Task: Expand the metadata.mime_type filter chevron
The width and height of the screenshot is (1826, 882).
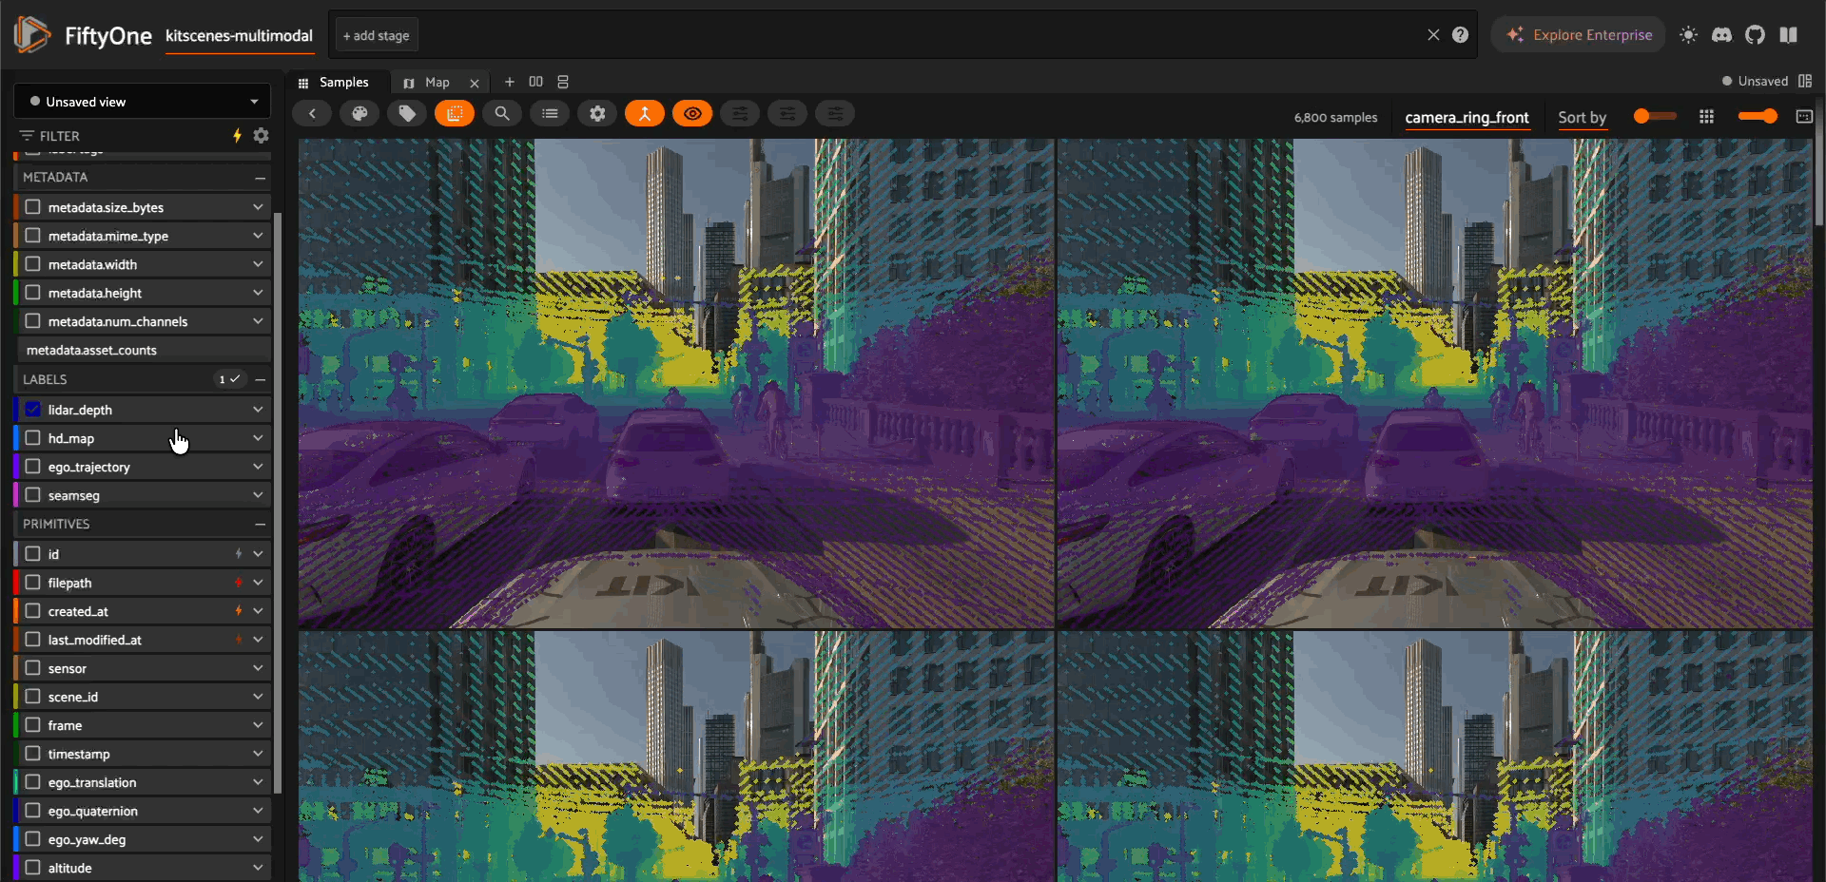Action: [x=258, y=236]
